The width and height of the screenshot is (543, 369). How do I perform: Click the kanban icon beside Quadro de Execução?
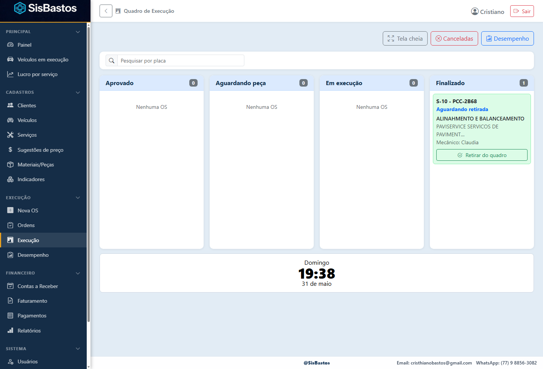click(118, 11)
